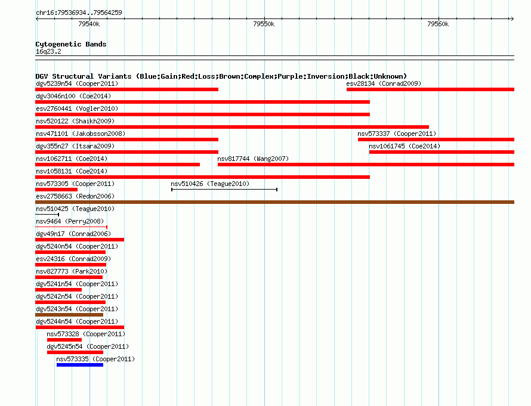Viewport: 531px width, 406px height.
Task: Open nsv573305 (Cooper2011) label
Action: (75, 184)
